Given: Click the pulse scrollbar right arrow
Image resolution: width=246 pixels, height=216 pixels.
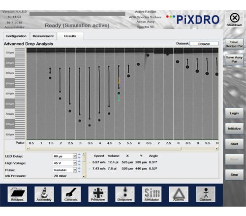Looking at the screenshot, I should [217, 149].
